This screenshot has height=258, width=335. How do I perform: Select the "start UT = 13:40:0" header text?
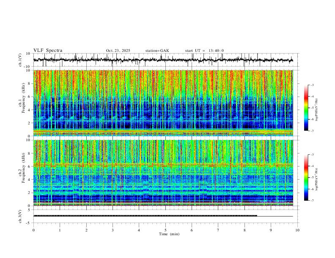click(204, 51)
